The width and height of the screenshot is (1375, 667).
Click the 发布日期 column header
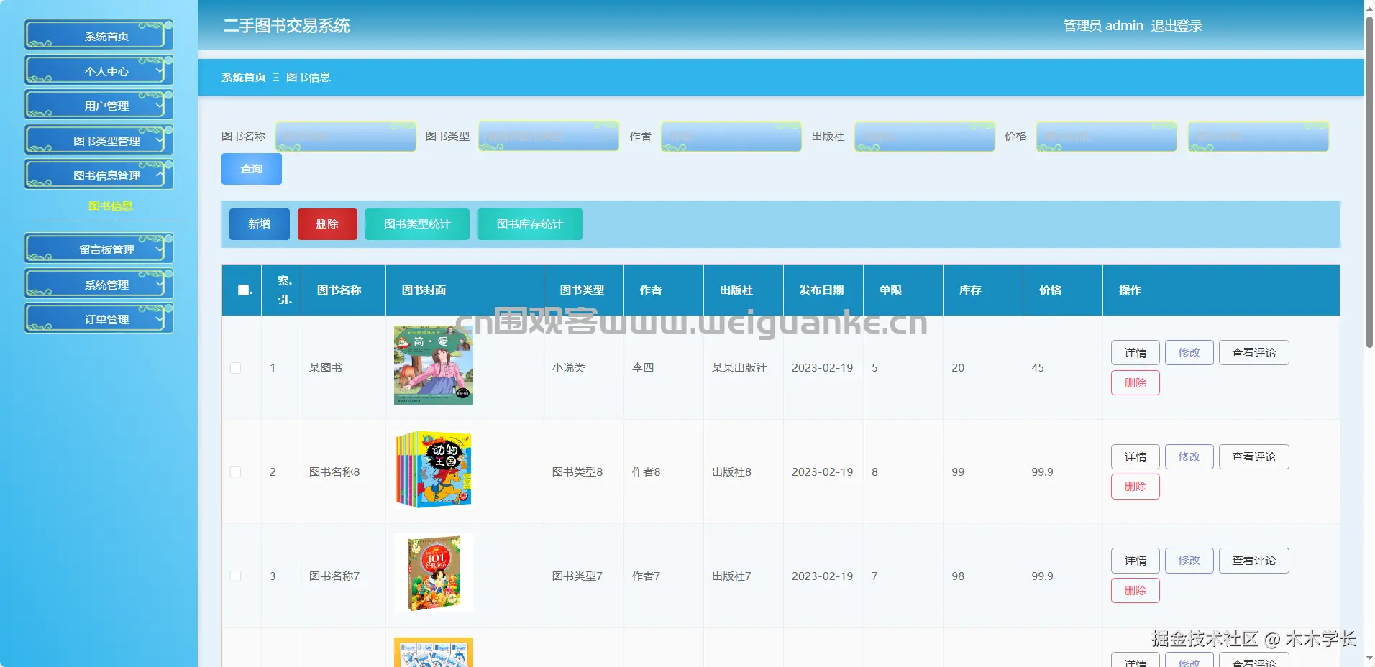(822, 290)
